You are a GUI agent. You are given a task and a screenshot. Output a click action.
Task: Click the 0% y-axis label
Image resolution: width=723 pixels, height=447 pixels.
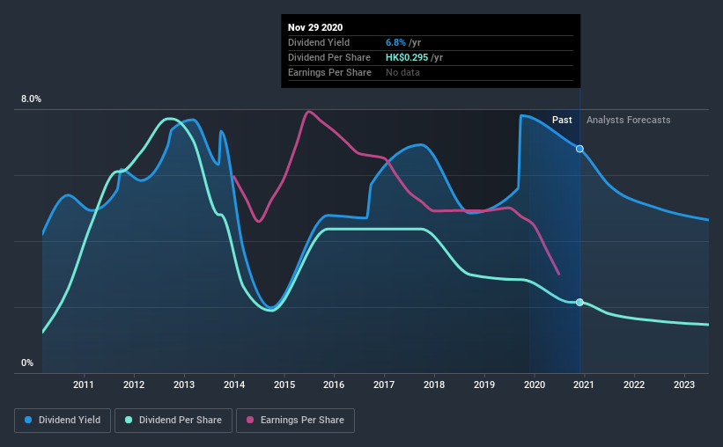click(x=27, y=363)
